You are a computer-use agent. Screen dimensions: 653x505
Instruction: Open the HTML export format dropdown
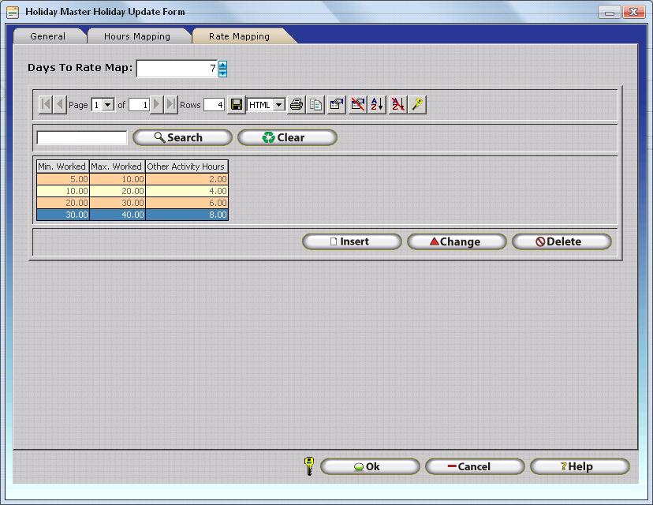(278, 105)
